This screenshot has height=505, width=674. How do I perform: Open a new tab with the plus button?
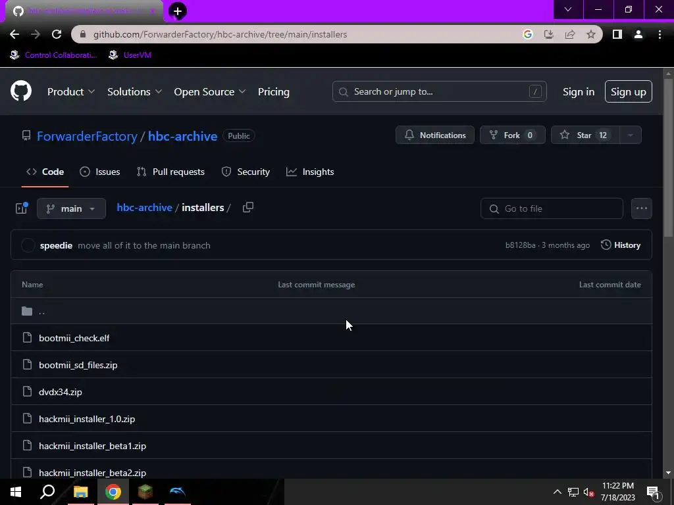coord(178,11)
